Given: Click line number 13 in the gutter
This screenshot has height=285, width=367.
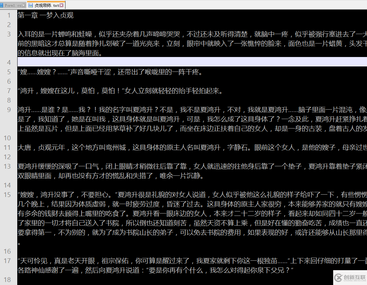Looking at the screenshot, I should coord(8,166).
